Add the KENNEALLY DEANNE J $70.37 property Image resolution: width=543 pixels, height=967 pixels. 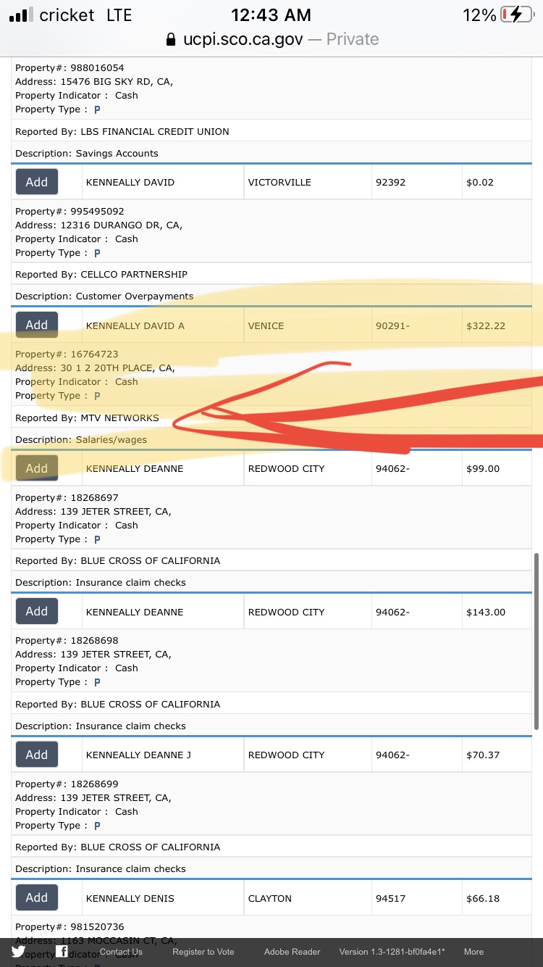(x=37, y=755)
